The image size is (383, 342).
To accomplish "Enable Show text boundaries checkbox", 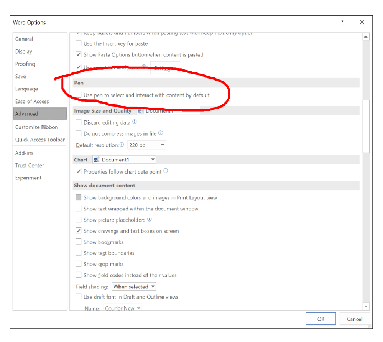I will click(x=79, y=253).
